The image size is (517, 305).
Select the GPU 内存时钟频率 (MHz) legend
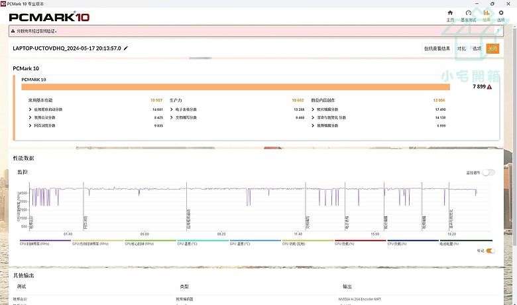pos(97,243)
